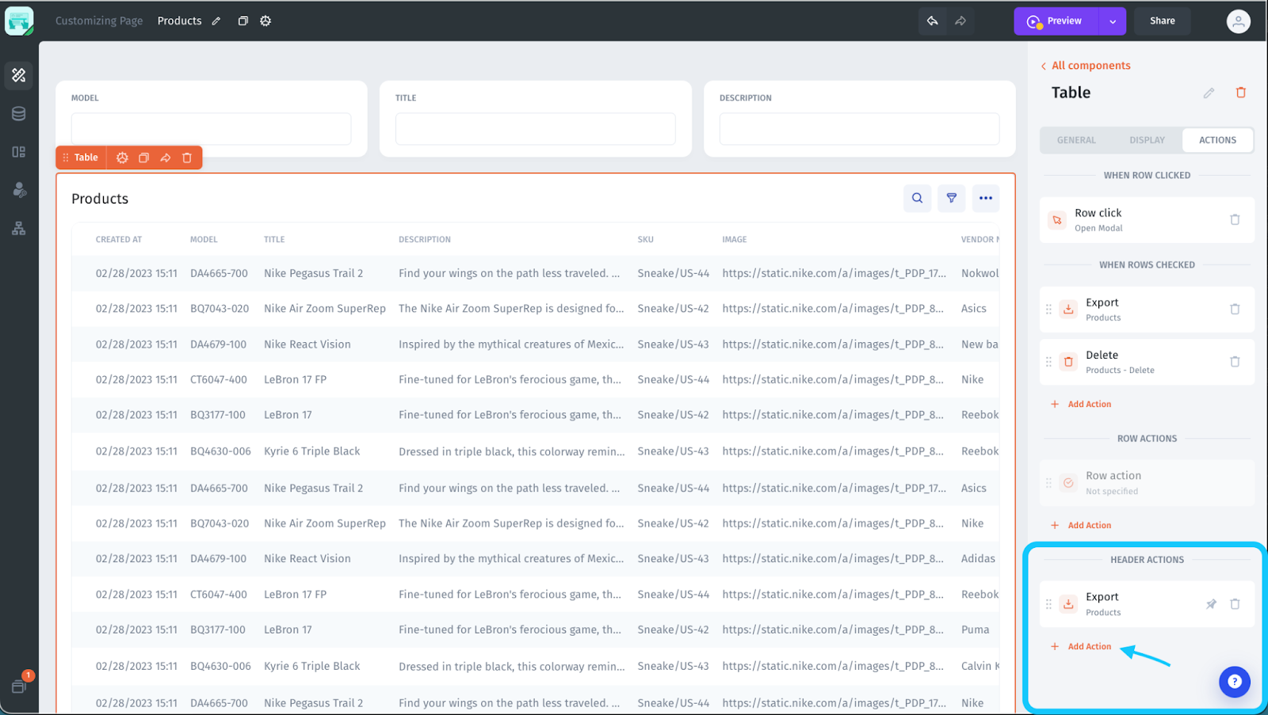Image resolution: width=1268 pixels, height=715 pixels.
Task: Click the redo arrow in top bar
Action: click(961, 21)
